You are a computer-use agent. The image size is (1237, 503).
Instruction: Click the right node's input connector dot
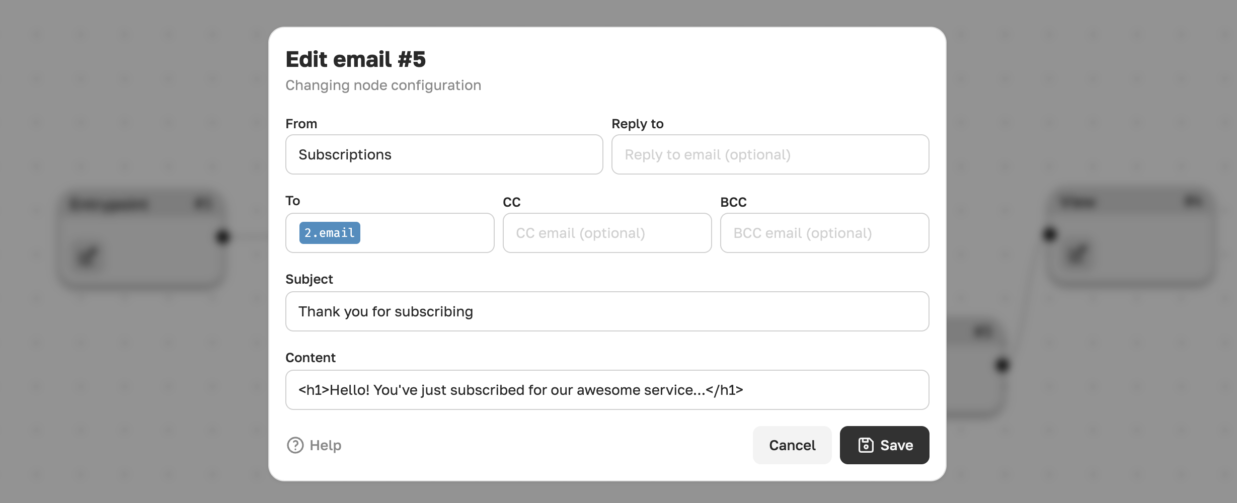pos(1049,234)
